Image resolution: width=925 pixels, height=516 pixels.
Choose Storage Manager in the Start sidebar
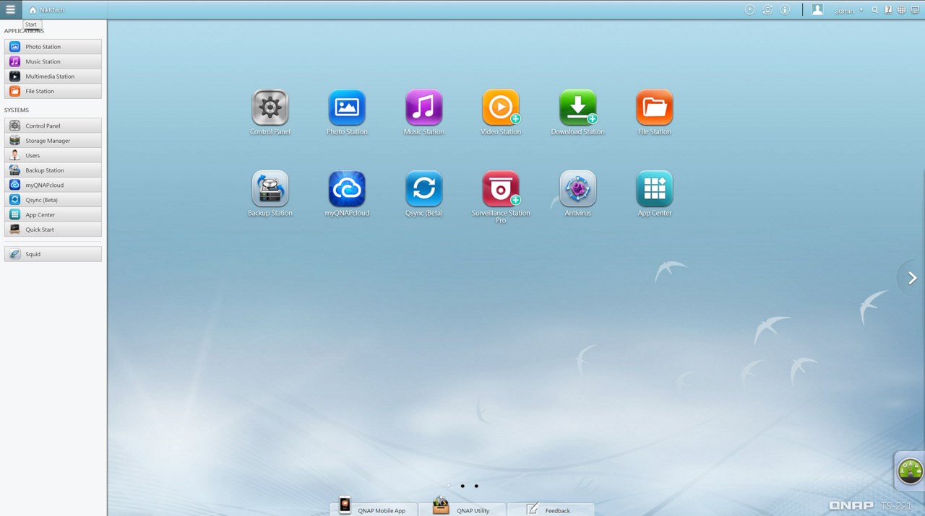pyautogui.click(x=53, y=141)
